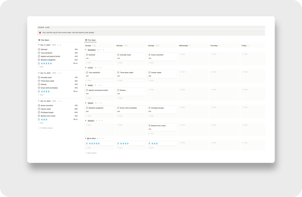Click the Chickpea burger card icon
The image size is (302, 197).
[149, 108]
